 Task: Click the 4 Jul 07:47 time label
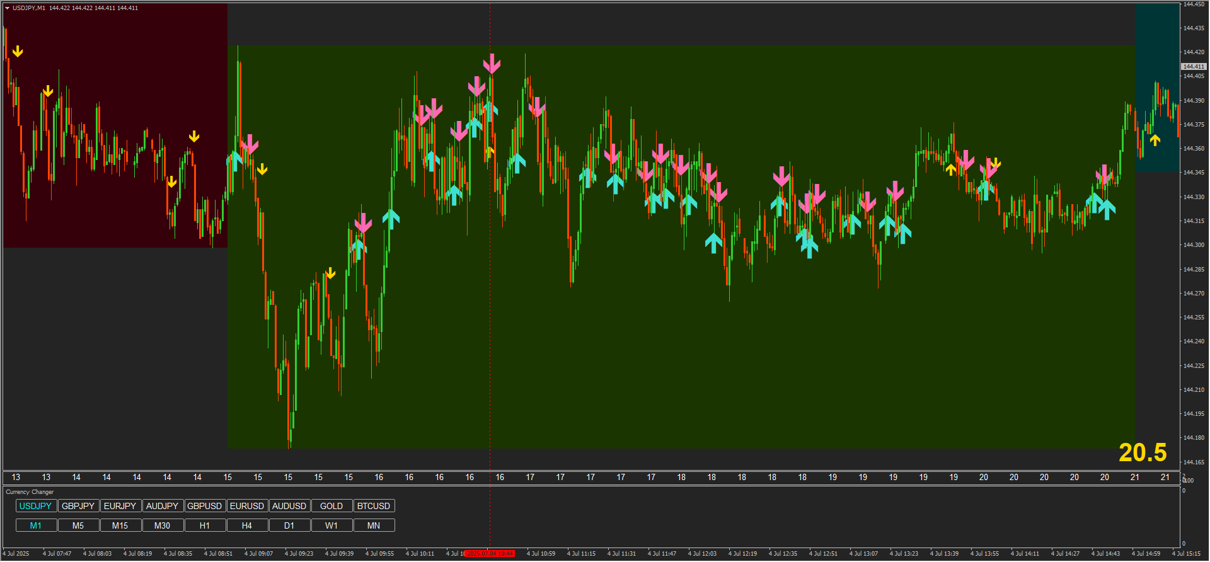[57, 554]
